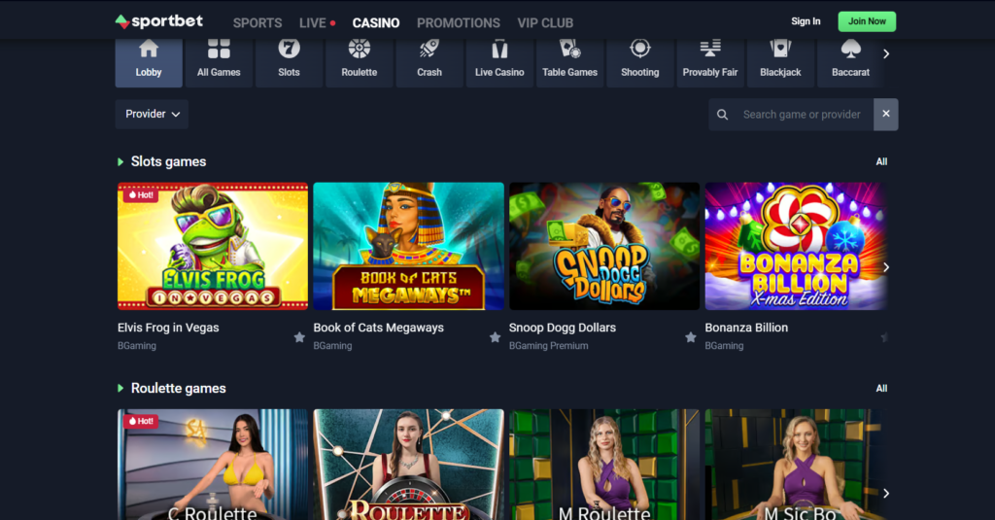Collapse the Slots games section triangle
The width and height of the screenshot is (995, 520).
[120, 162]
